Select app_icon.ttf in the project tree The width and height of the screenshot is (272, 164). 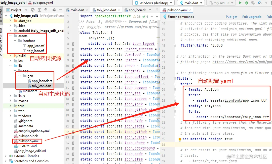pyautogui.click(x=36, y=46)
